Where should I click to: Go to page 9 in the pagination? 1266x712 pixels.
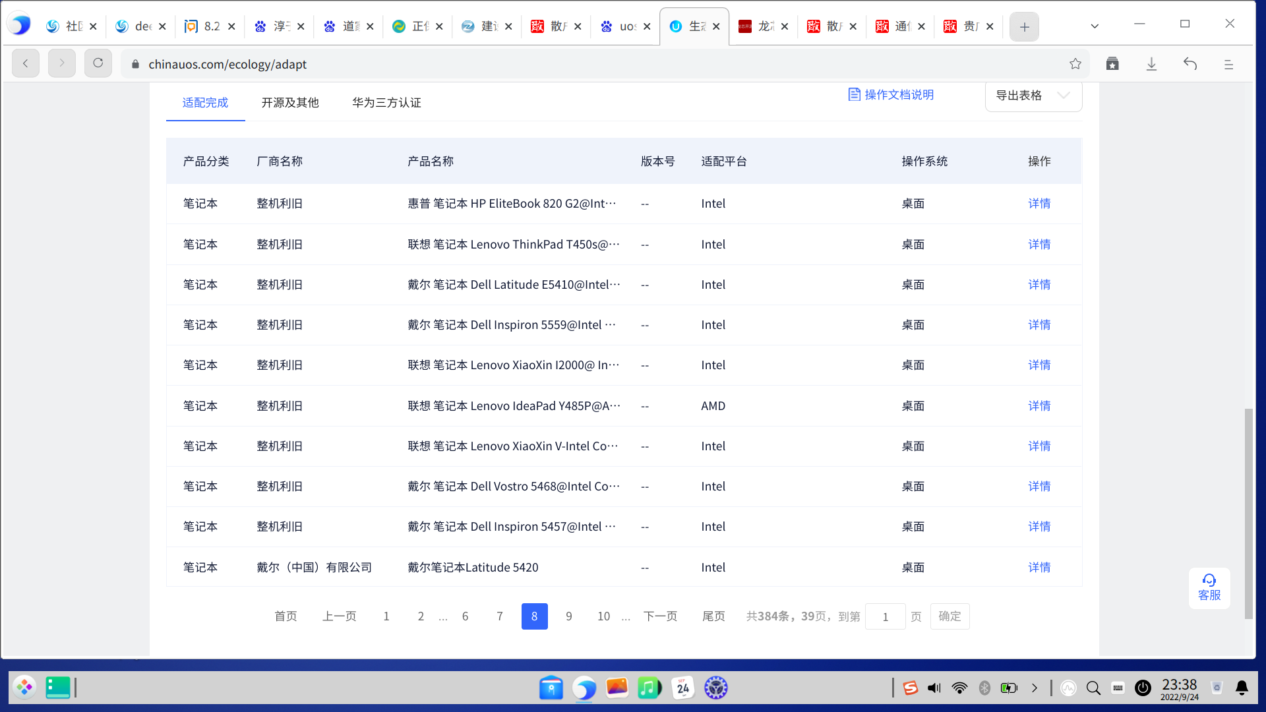(x=568, y=616)
